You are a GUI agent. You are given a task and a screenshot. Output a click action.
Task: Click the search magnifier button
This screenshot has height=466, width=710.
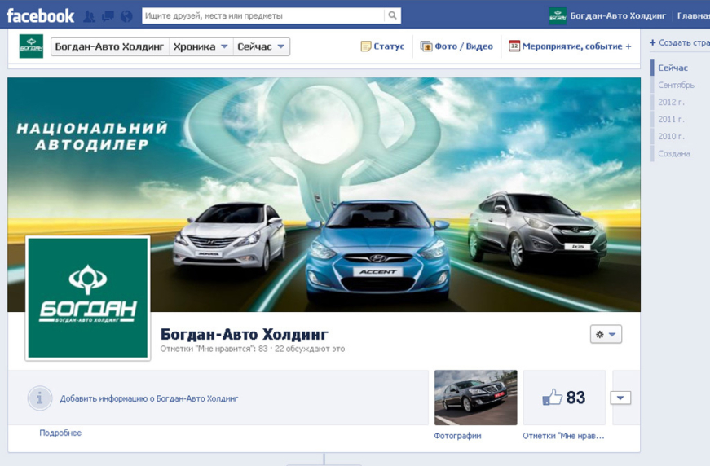pyautogui.click(x=393, y=15)
